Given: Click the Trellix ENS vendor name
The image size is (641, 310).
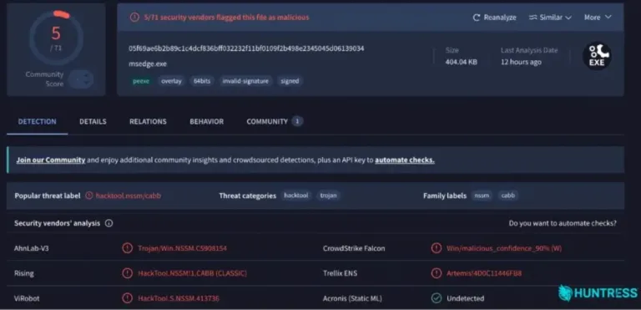Looking at the screenshot, I should (341, 273).
